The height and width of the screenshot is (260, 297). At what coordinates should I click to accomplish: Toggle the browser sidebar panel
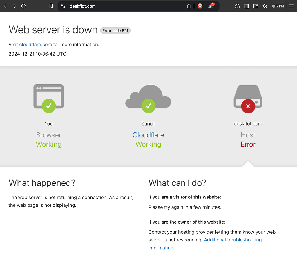(247, 6)
